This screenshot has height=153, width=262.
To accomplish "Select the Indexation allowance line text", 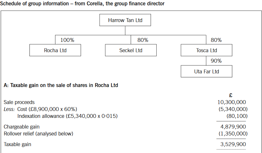I will point(67,116).
